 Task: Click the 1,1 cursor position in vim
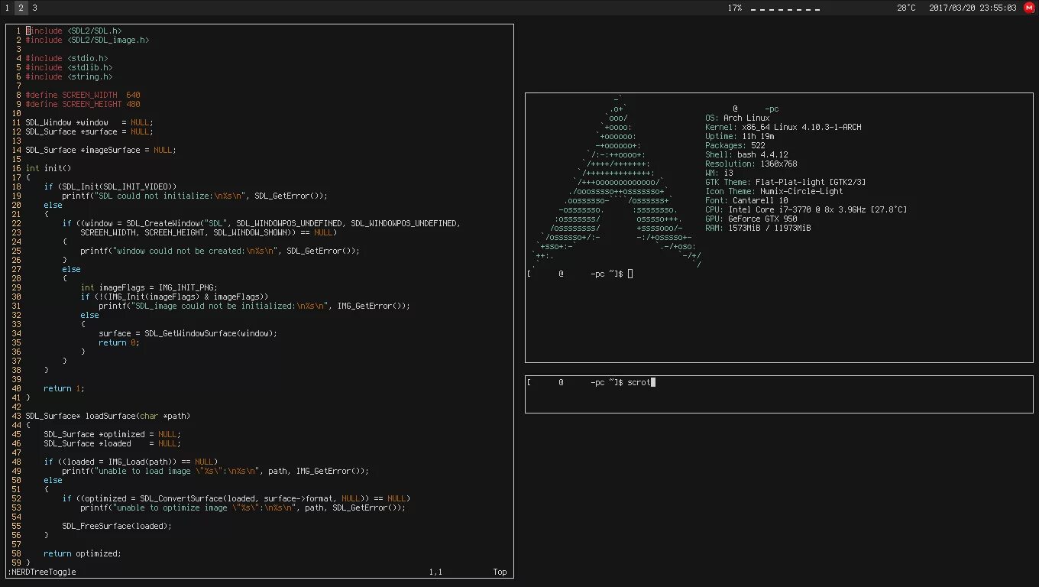click(x=435, y=572)
